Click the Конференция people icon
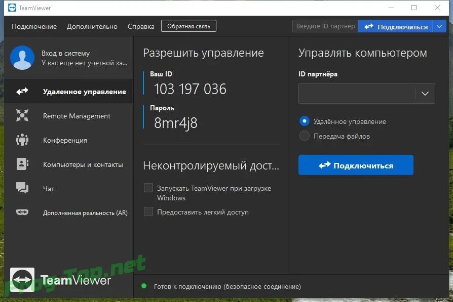Screen dimensions: 453x302 pyautogui.click(x=22, y=140)
